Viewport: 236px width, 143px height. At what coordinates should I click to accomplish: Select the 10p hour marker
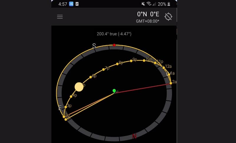(144, 61)
